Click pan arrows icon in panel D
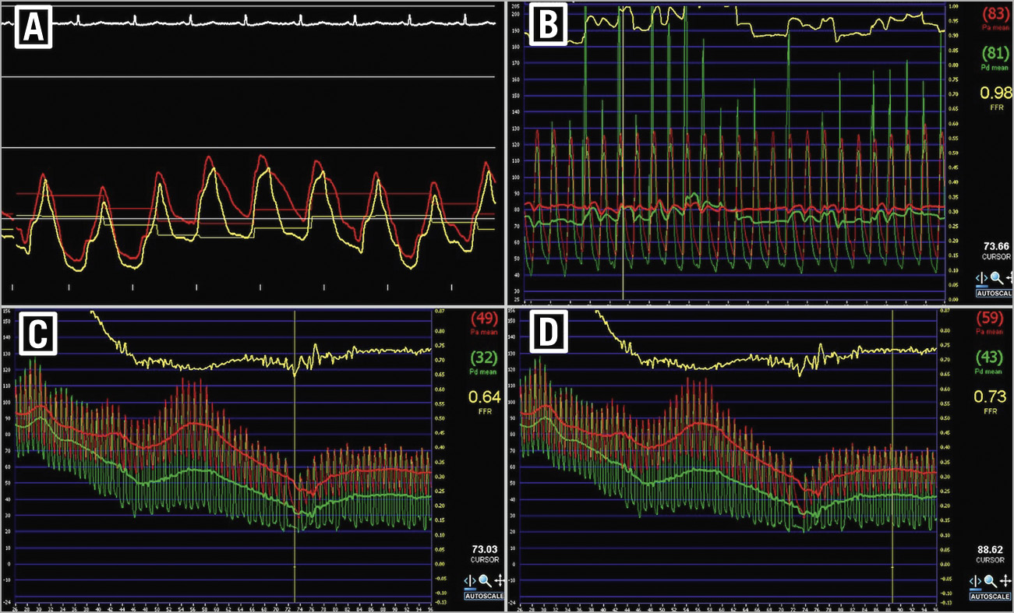This screenshot has height=613, width=1014. coord(1004,580)
